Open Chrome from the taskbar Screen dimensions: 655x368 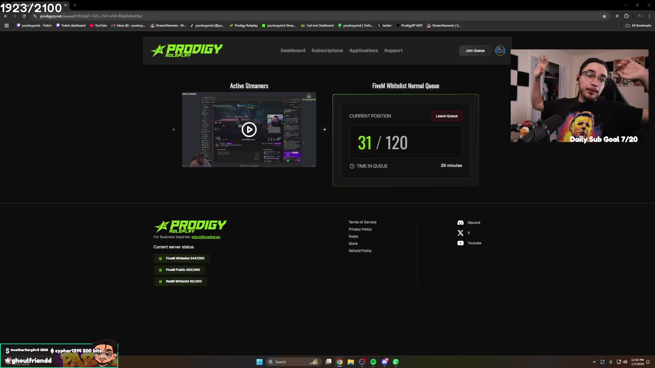[339, 362]
